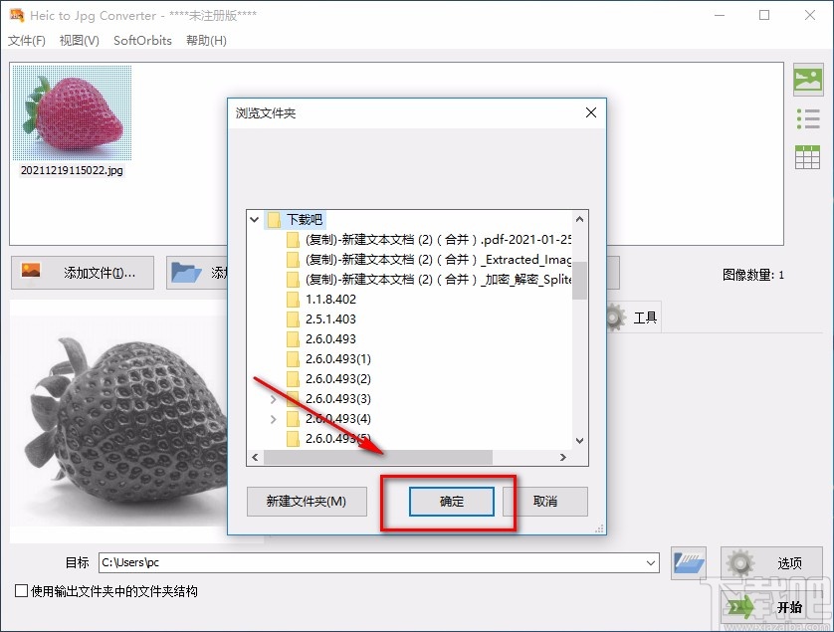Screen dimensions: 834x632
Task: Create folder via 新建文件夹(M) button
Action: tap(306, 502)
